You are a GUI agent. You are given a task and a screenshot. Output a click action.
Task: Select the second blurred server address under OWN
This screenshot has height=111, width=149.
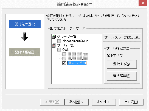tap(78, 58)
